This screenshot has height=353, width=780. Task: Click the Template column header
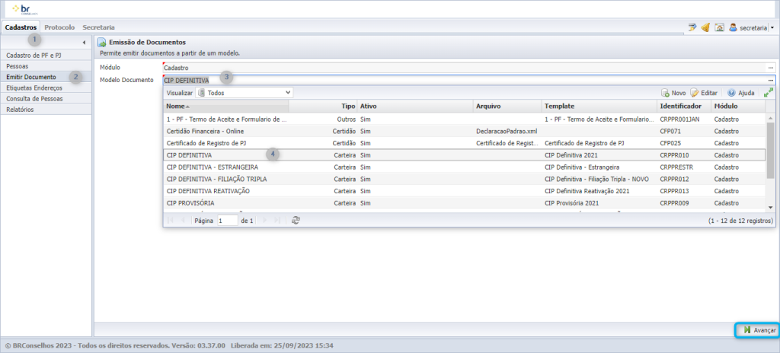point(600,107)
